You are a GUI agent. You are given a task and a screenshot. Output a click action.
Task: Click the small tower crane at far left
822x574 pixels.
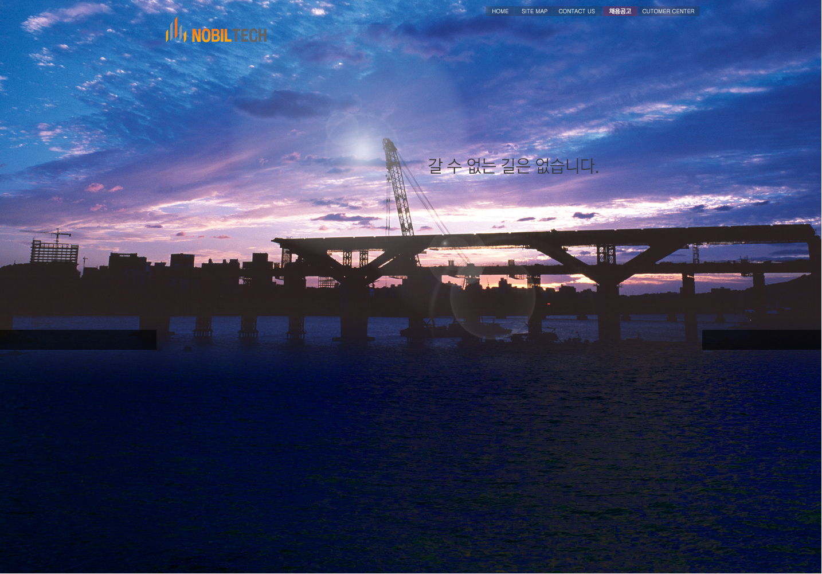(x=56, y=235)
